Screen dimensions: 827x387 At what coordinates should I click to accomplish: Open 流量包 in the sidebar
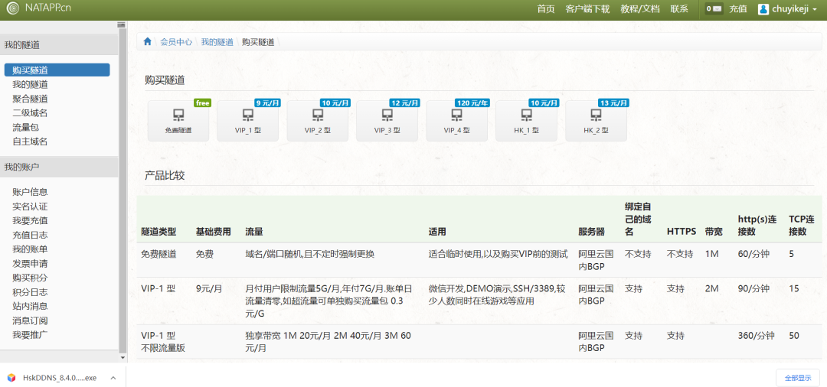pyautogui.click(x=25, y=127)
